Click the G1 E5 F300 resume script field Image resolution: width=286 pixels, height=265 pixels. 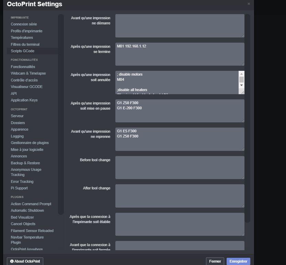point(180,139)
